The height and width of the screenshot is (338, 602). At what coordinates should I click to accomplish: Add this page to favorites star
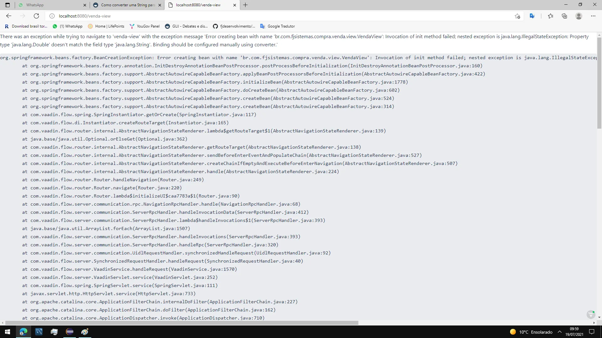517,16
